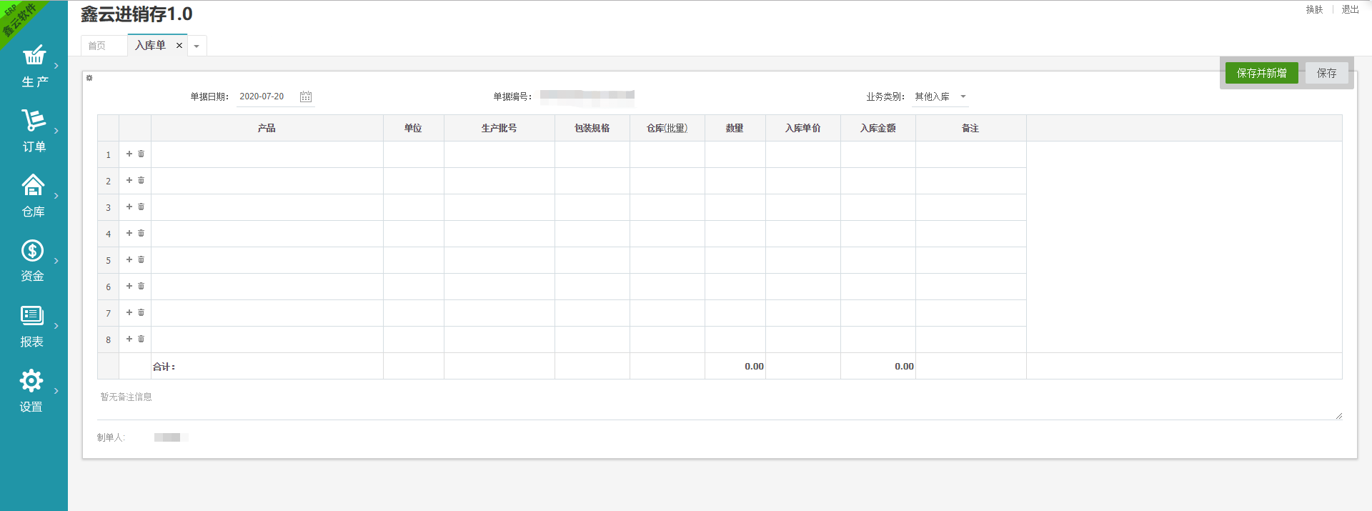
Task: Click the small gear icon above form
Action: pyautogui.click(x=89, y=78)
